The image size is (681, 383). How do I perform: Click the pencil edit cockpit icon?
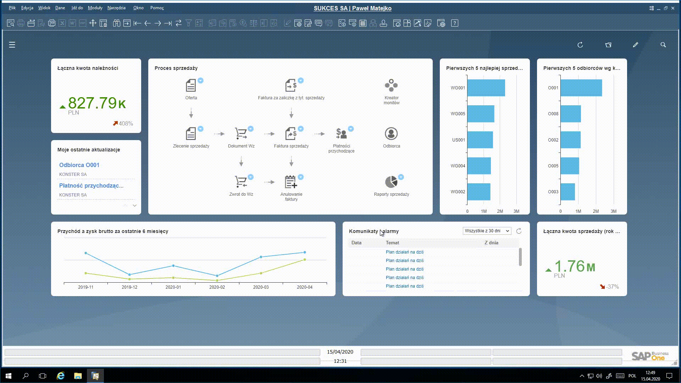coord(635,45)
